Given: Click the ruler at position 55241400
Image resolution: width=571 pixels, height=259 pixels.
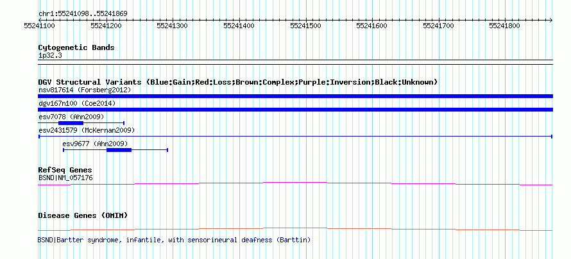Looking at the screenshot, I should tap(239, 26).
